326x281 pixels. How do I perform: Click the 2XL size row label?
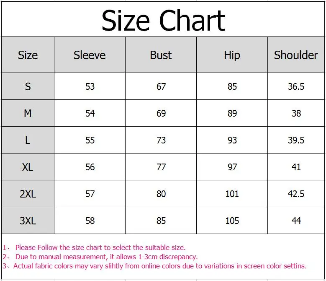pyautogui.click(x=28, y=194)
